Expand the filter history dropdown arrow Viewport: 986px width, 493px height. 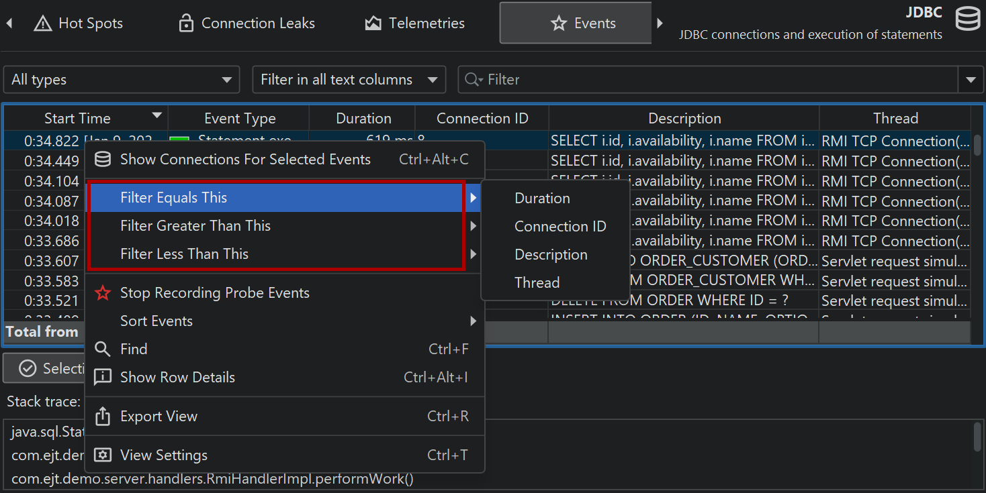point(971,80)
